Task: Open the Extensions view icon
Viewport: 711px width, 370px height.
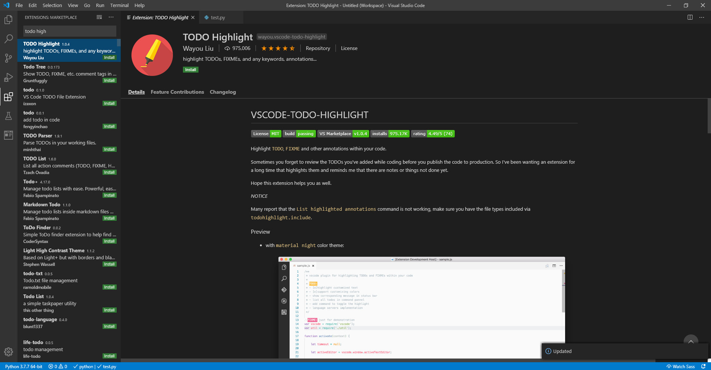Action: click(9, 97)
